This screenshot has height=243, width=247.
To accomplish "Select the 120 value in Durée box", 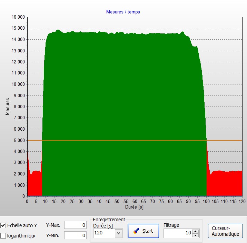I will coord(103,233).
